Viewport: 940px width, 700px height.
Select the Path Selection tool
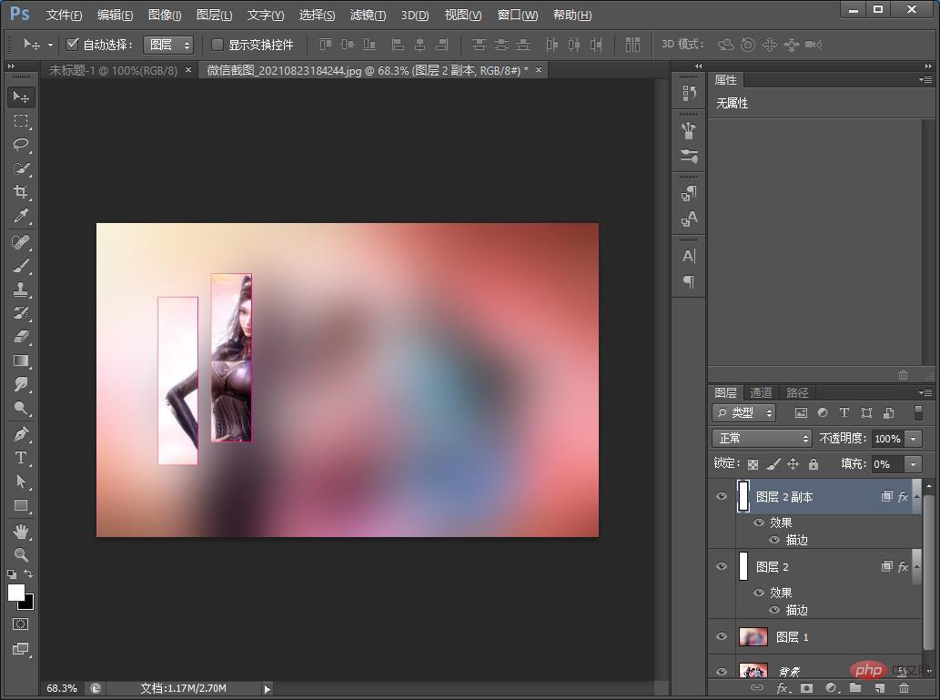point(21,482)
